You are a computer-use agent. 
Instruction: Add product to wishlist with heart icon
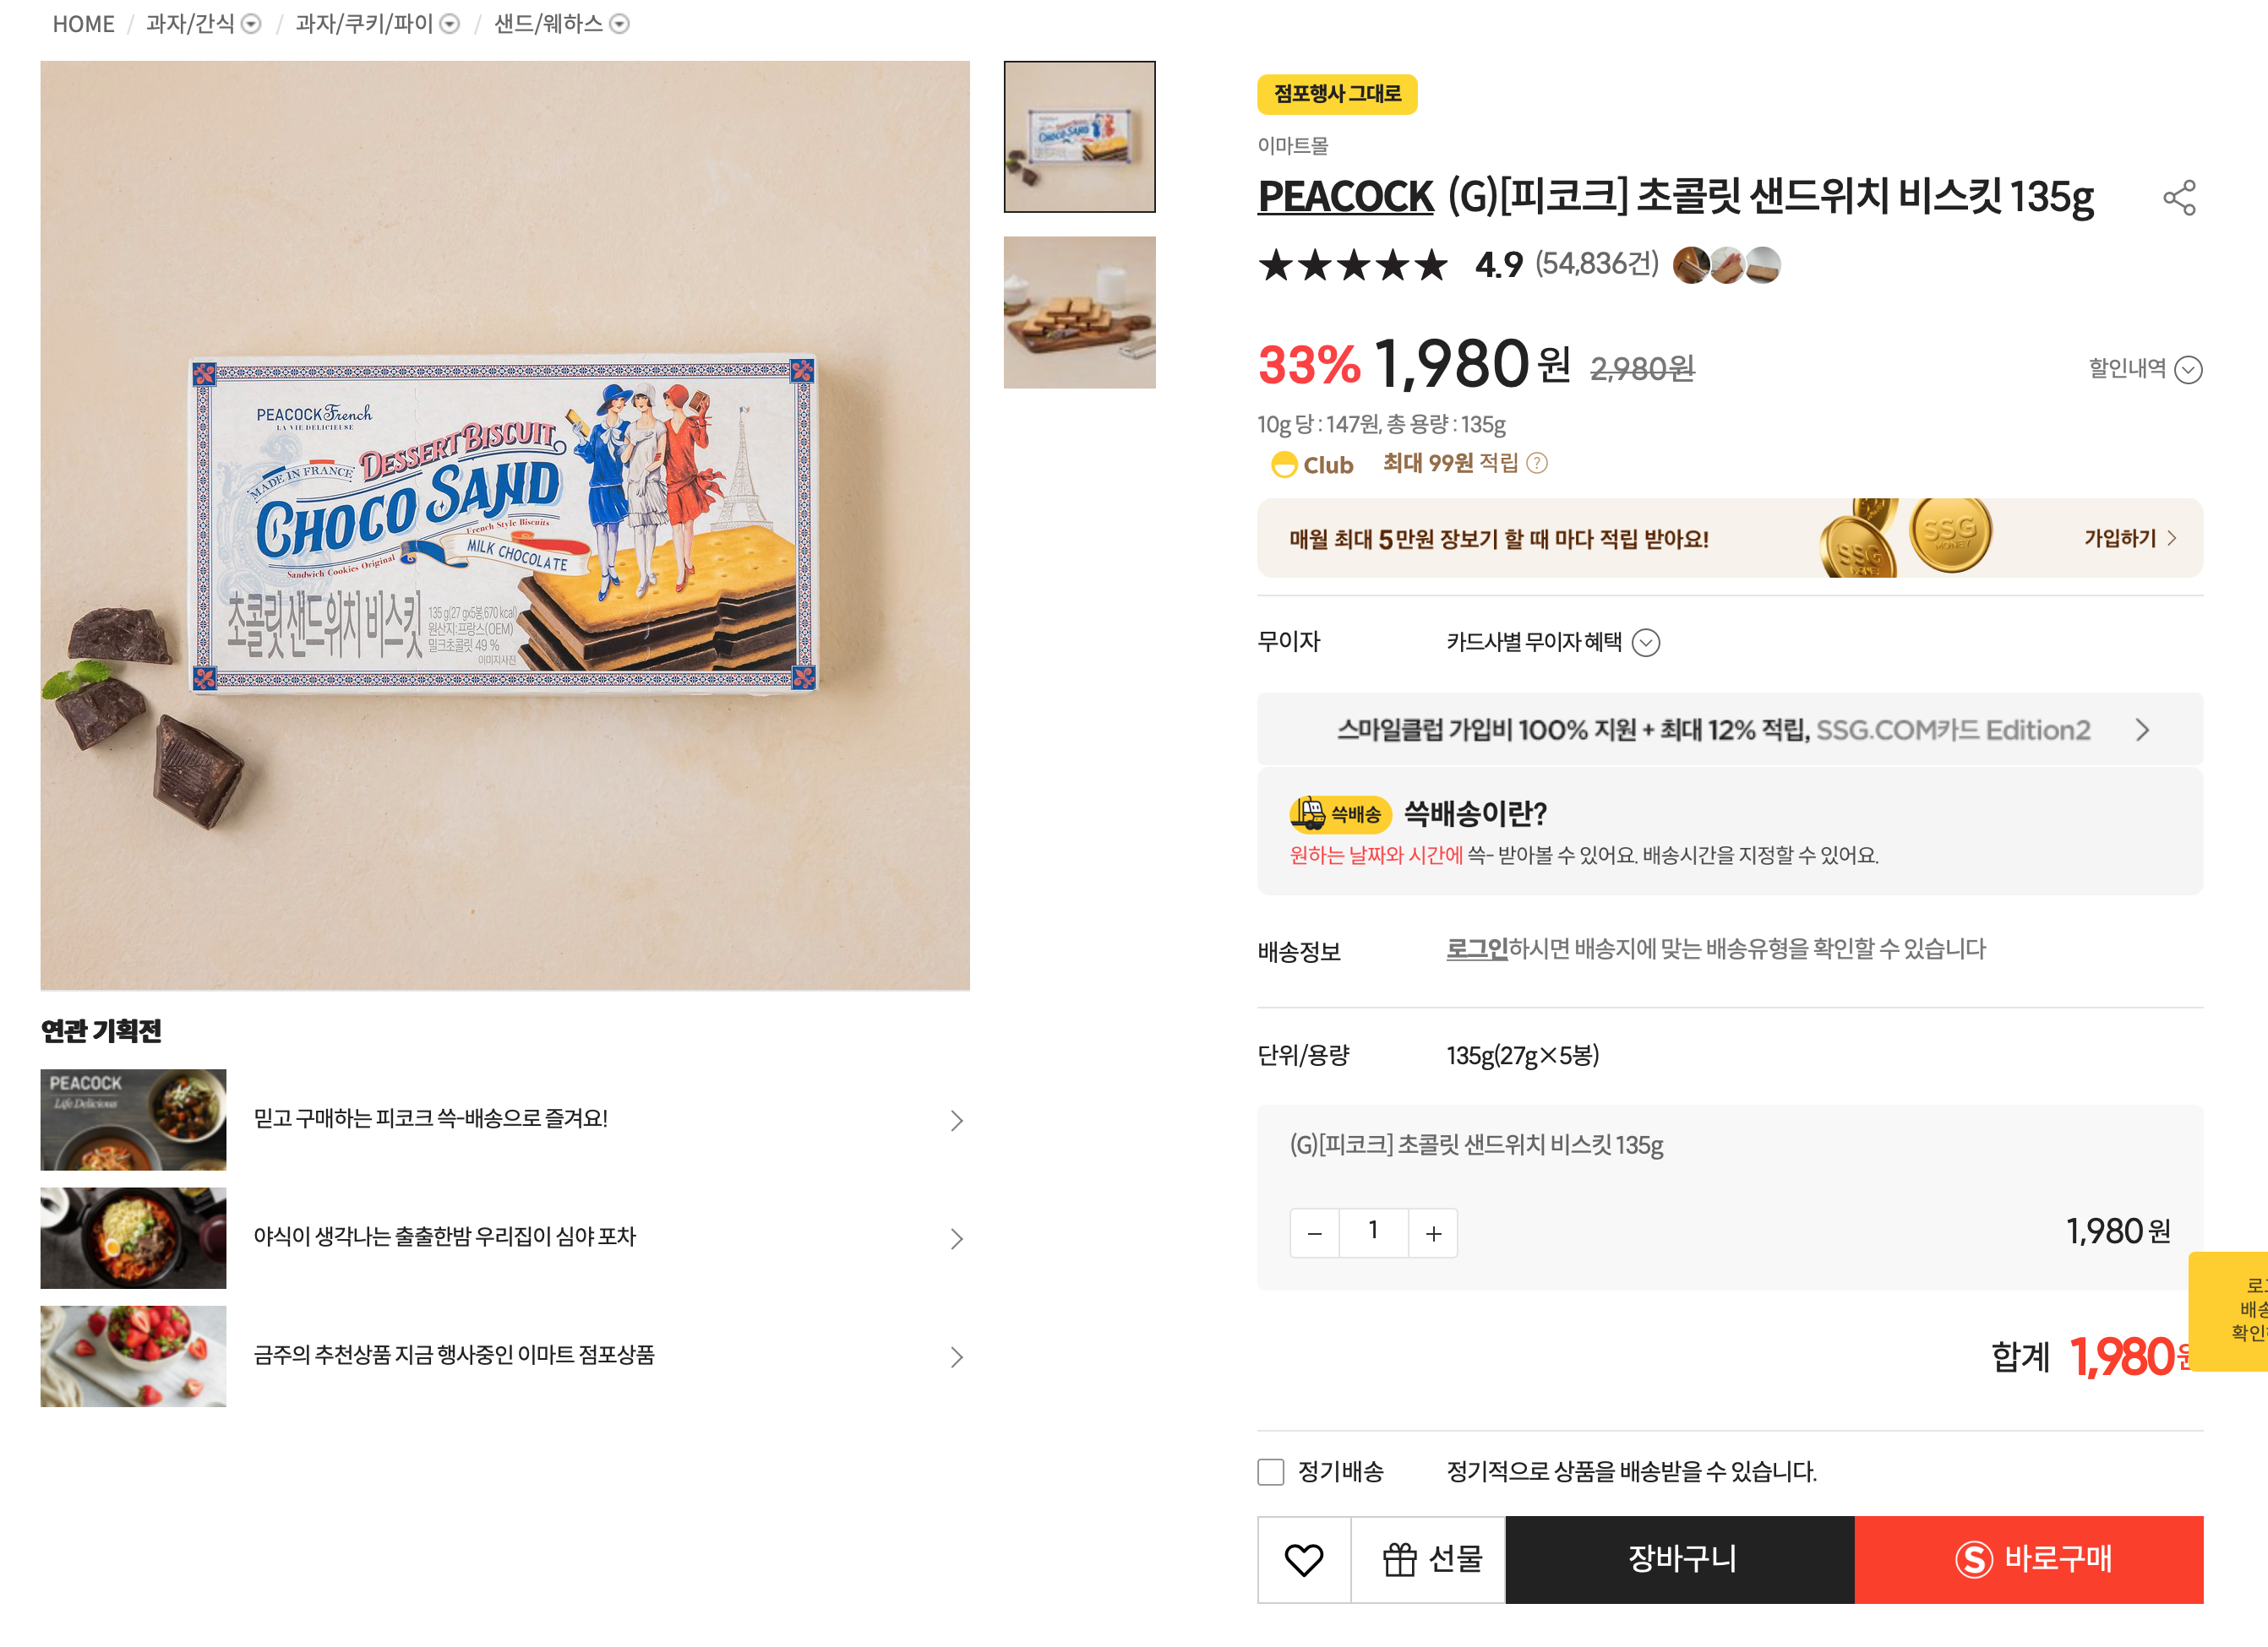pos(1303,1559)
